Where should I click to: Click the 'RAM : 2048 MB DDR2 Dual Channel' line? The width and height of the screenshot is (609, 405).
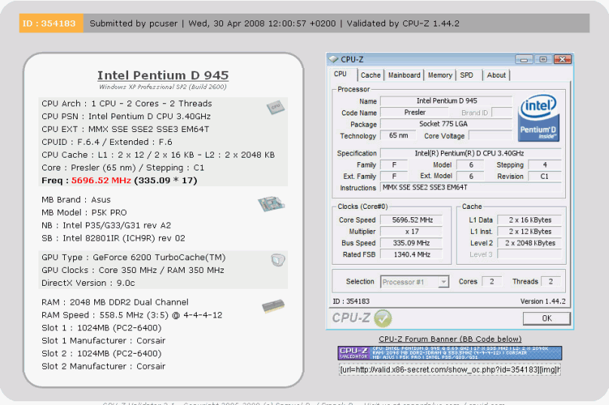[115, 302]
